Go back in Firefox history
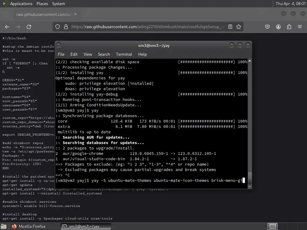Viewport: 307px width, 230px height. (7, 27)
